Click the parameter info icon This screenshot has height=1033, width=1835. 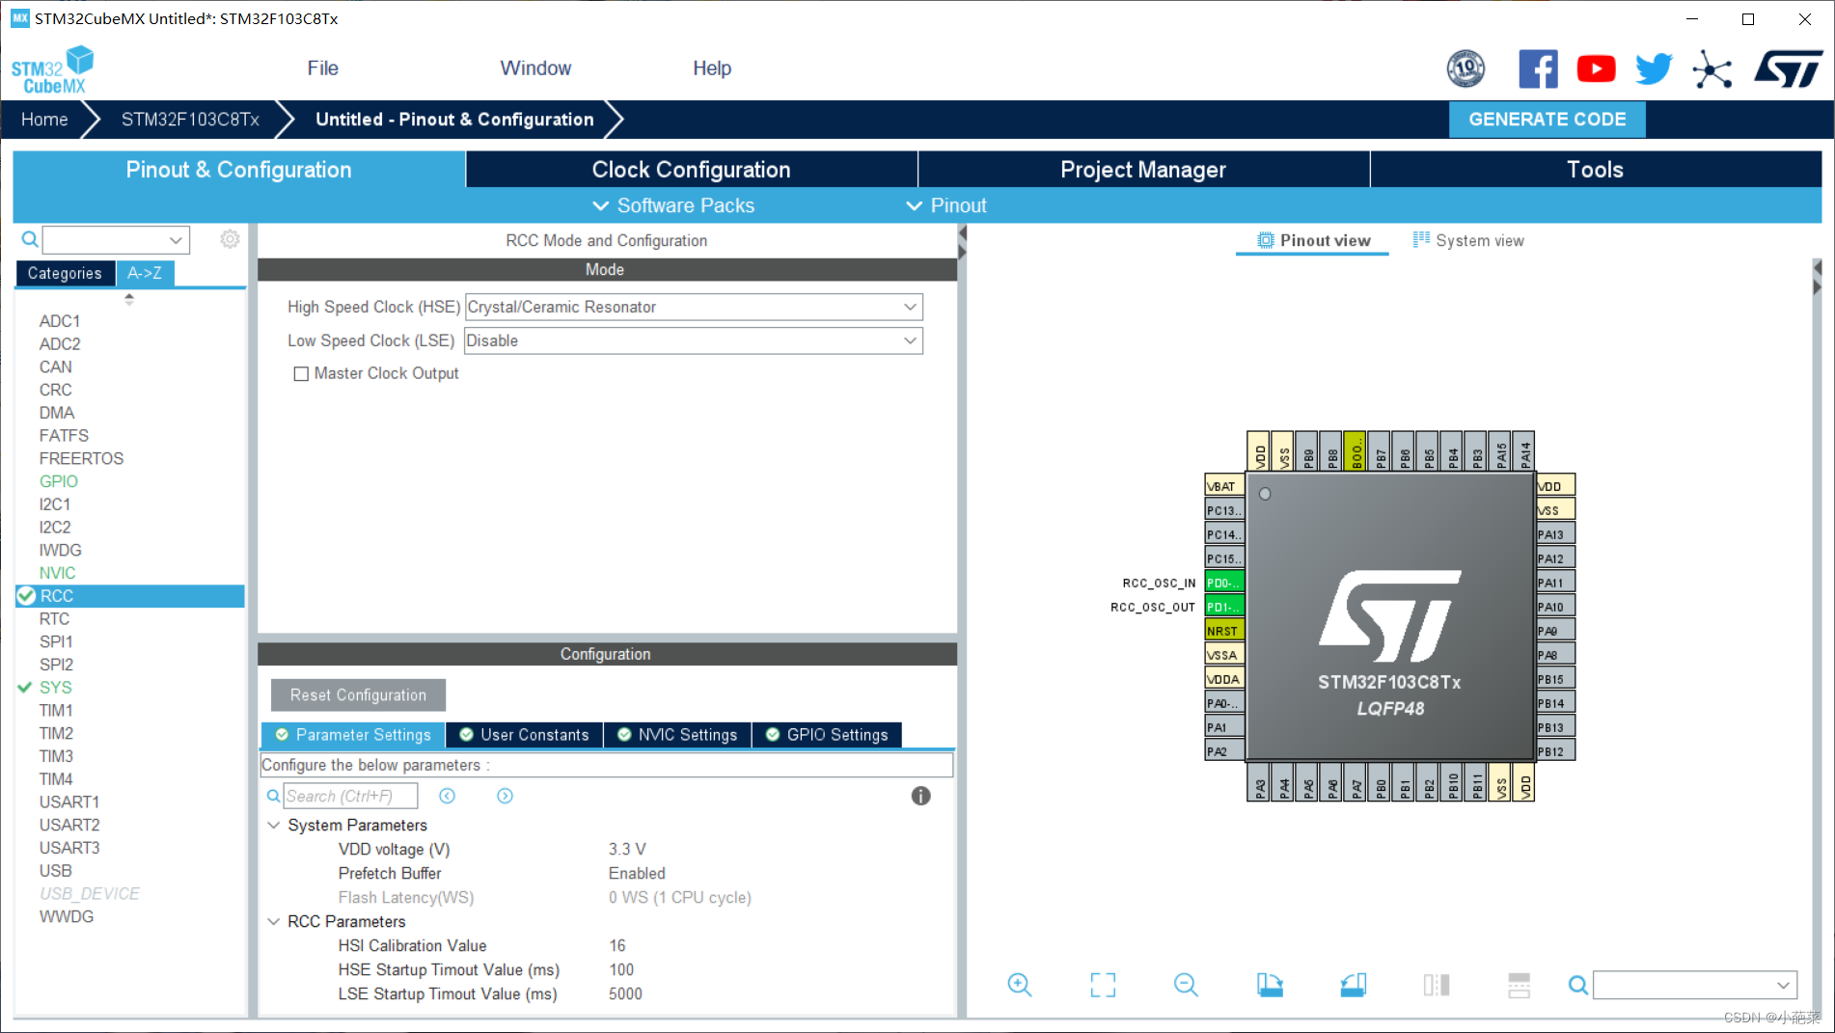920,796
